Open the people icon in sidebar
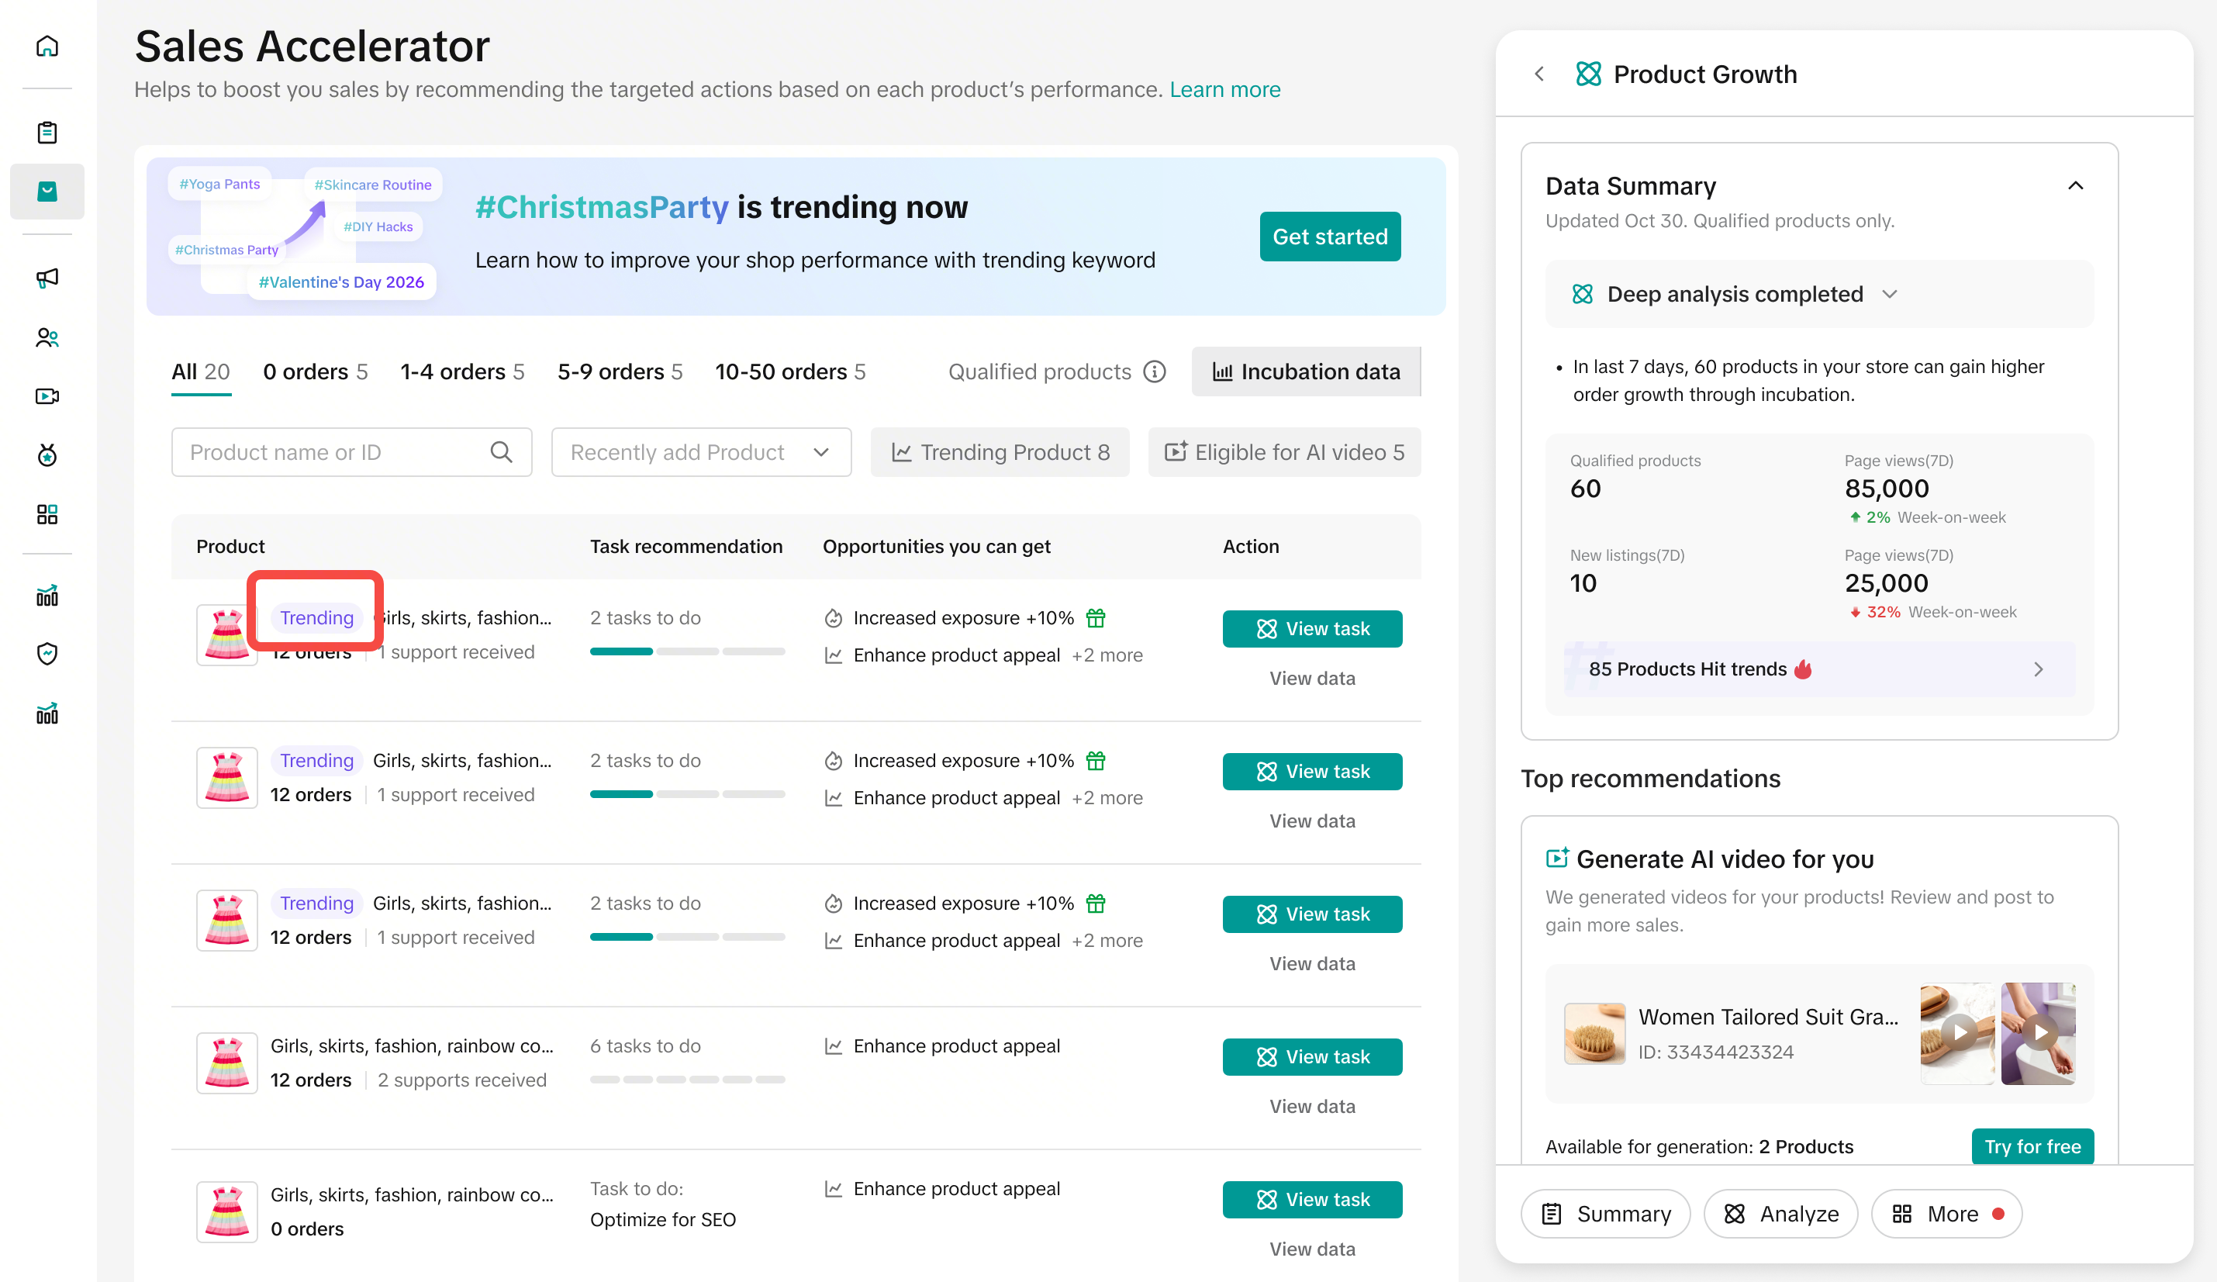2217x1282 pixels. (x=47, y=337)
